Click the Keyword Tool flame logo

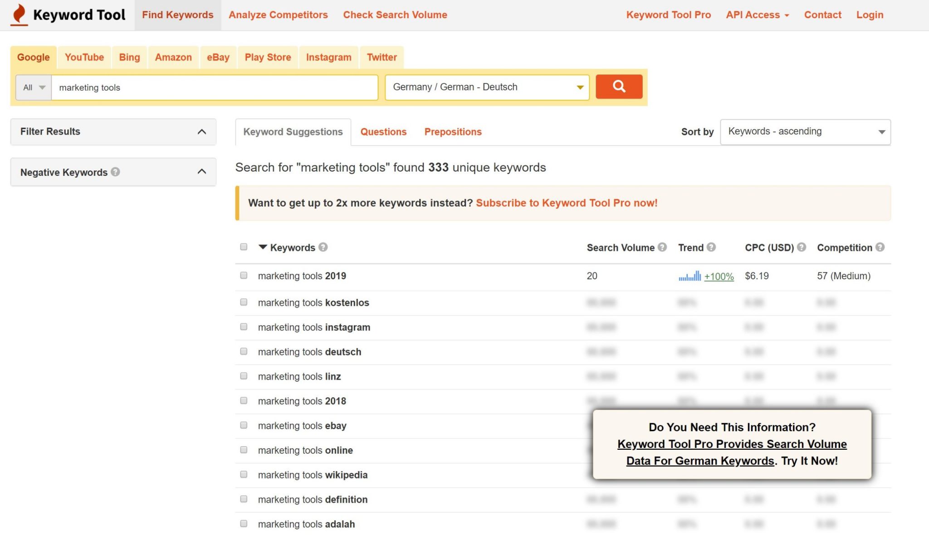(x=19, y=15)
